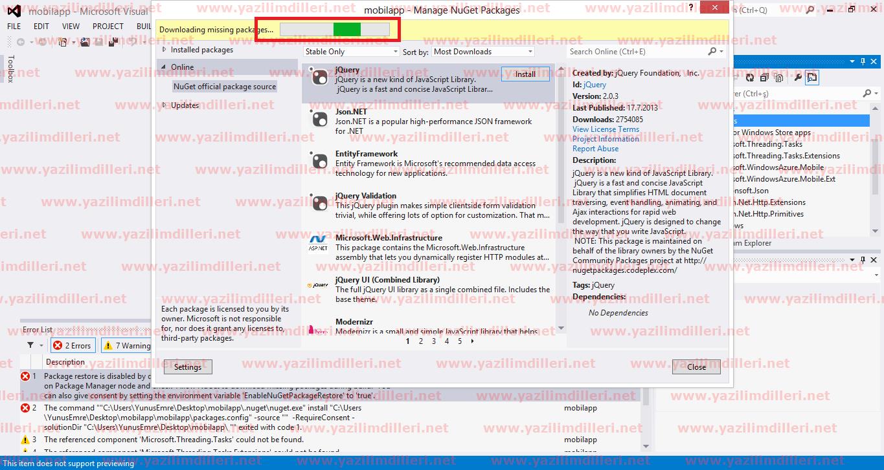Viewport: 884px width, 470px height.
Task: Open the Stable Only dropdown
Action: [x=351, y=52]
